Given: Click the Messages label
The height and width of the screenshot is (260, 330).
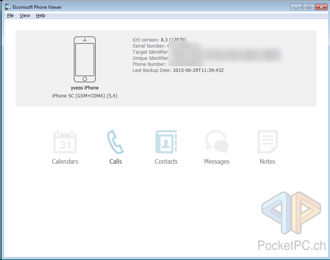Looking at the screenshot, I should tap(217, 162).
